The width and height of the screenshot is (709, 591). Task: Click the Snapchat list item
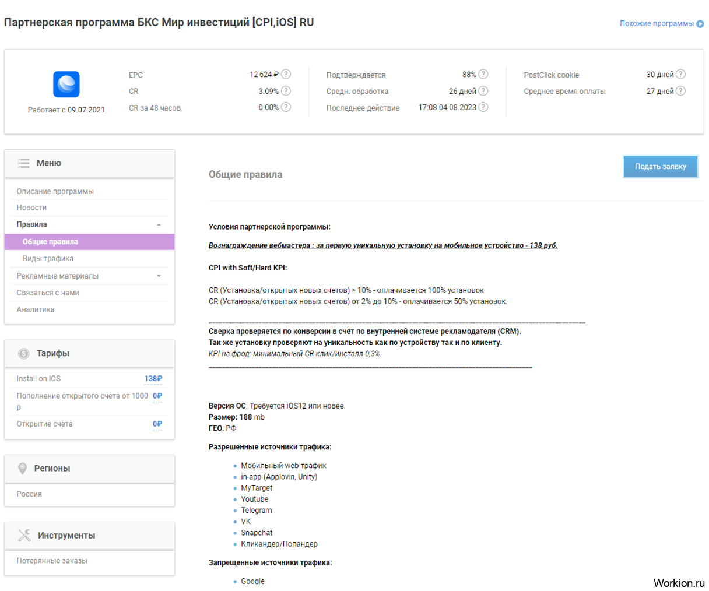click(257, 532)
